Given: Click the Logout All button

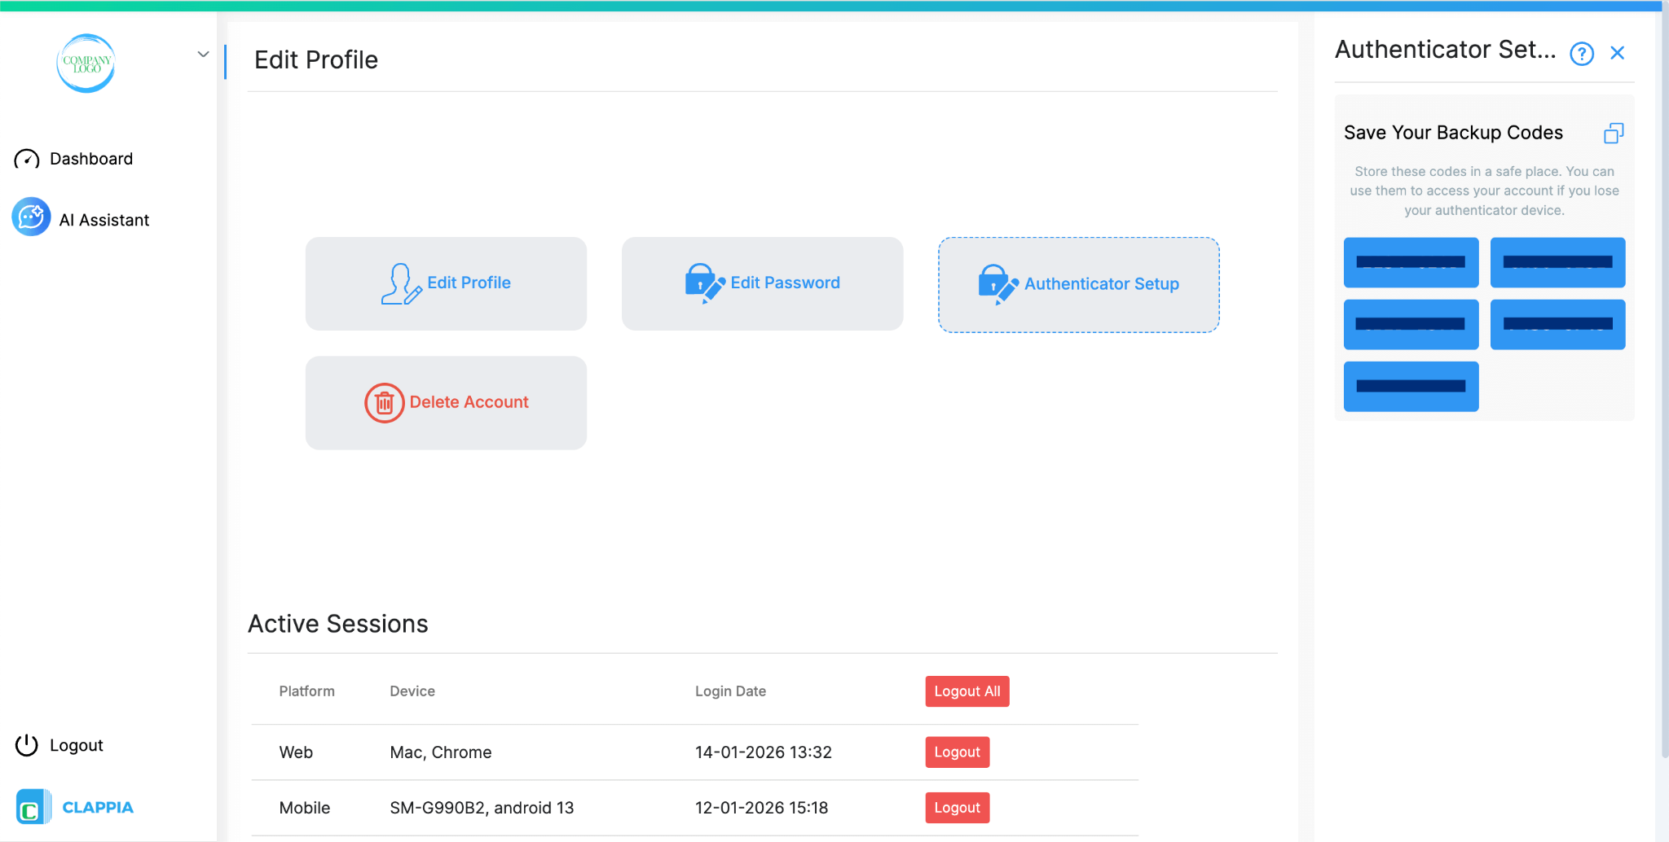Looking at the screenshot, I should 967,691.
